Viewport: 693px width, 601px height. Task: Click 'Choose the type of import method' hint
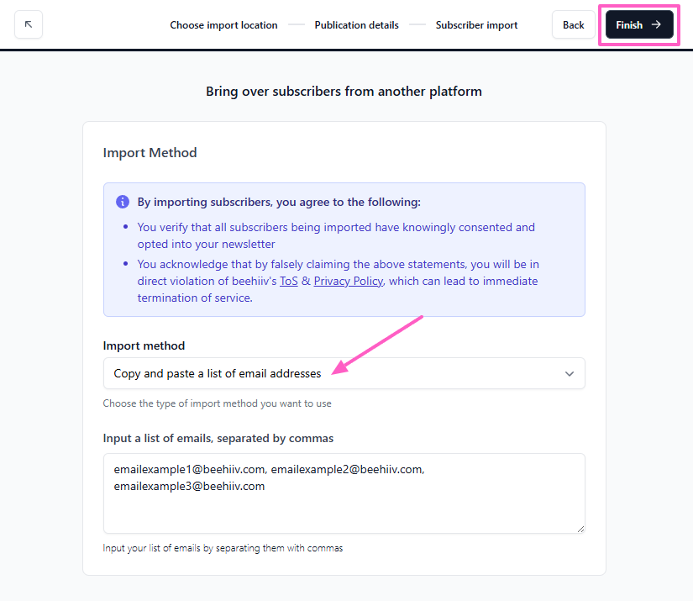[x=217, y=403]
